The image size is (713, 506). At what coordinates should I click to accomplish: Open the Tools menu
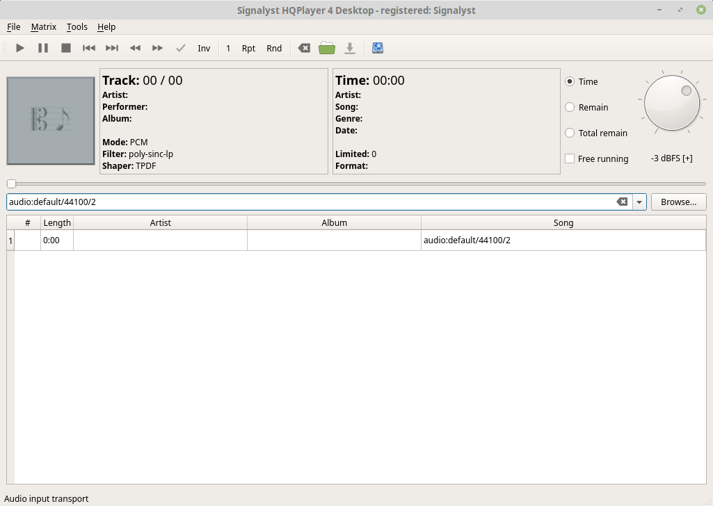click(77, 26)
